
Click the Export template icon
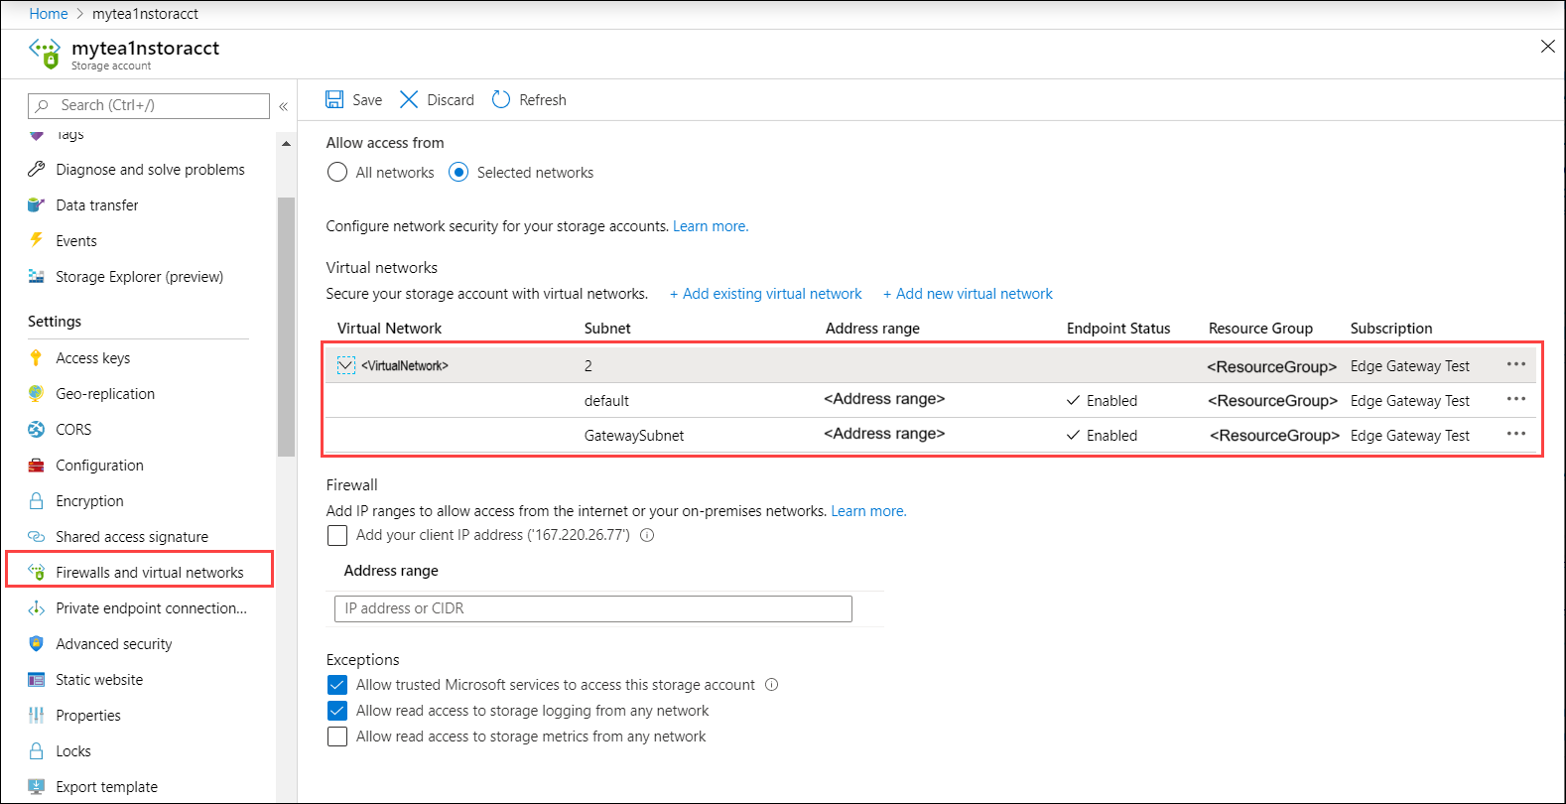pos(37,786)
